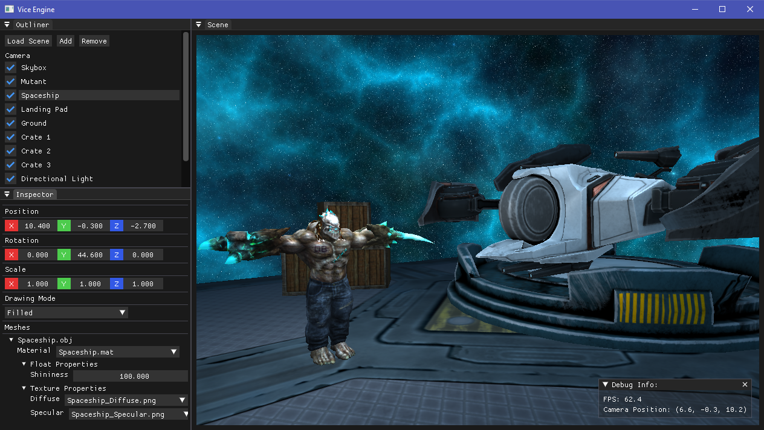The height and width of the screenshot is (430, 764).
Task: Open the Diffuse texture dropdown
Action: point(126,400)
